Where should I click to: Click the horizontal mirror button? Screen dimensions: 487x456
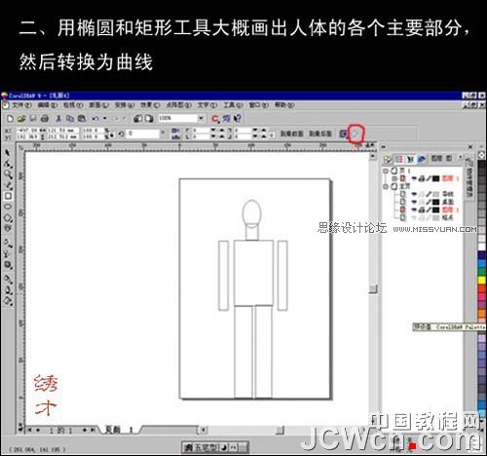(x=175, y=131)
